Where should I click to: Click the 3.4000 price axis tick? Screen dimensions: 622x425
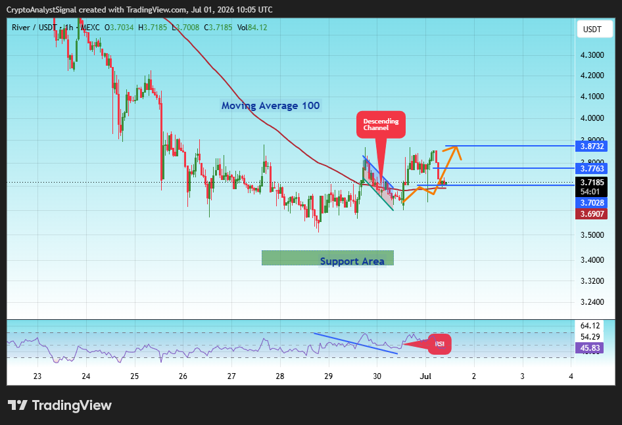tap(592, 260)
